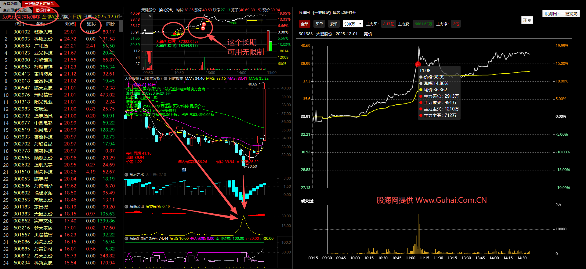Expand the 黄河之水 indicator menu
Viewport: 586px width, 269px height.
(x=126, y=175)
